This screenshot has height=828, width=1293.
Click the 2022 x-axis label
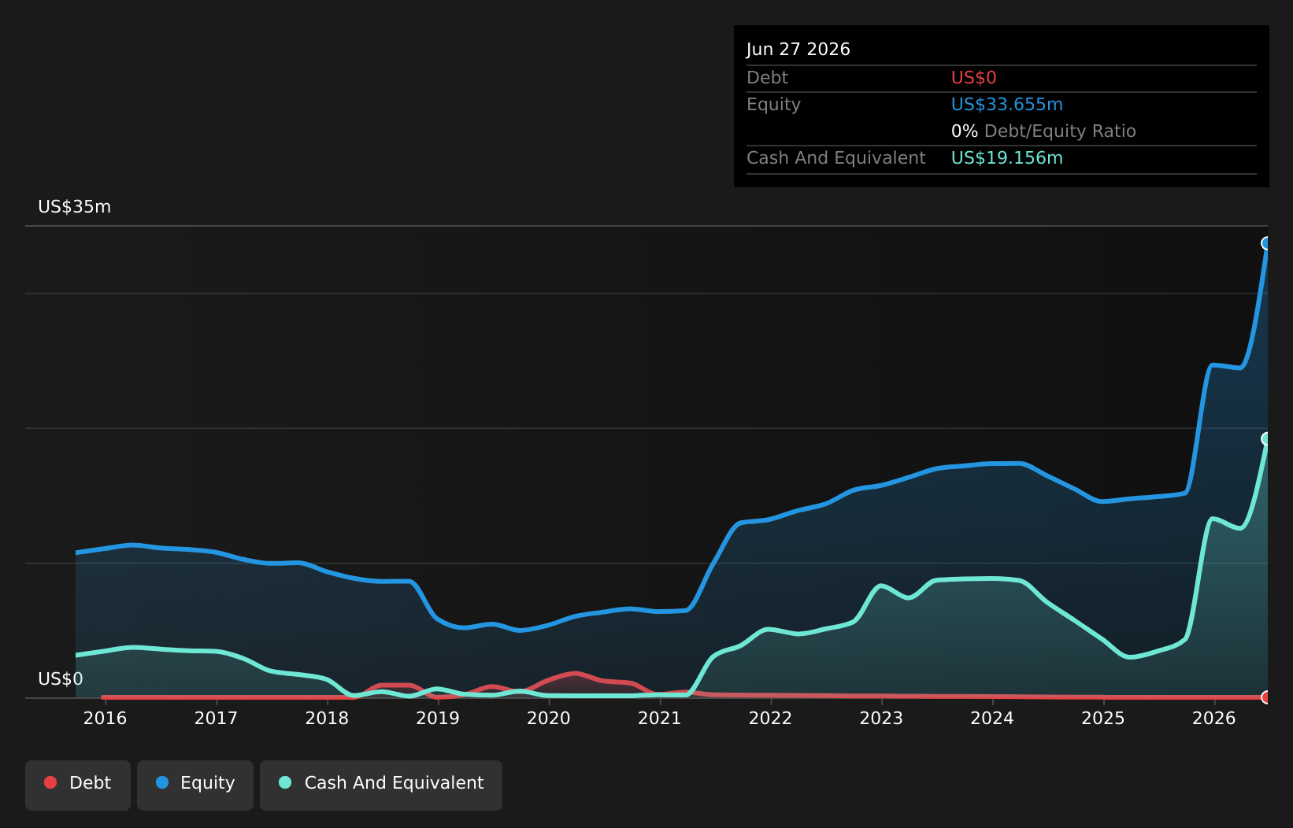[770, 718]
